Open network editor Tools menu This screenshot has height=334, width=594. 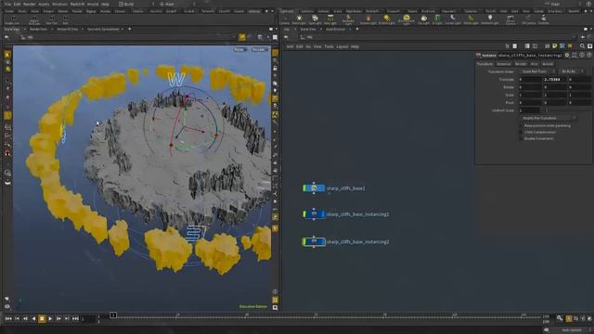[x=329, y=46]
